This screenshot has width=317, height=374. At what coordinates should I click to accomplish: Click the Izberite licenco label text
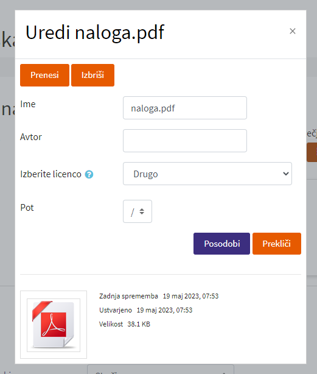click(x=51, y=174)
